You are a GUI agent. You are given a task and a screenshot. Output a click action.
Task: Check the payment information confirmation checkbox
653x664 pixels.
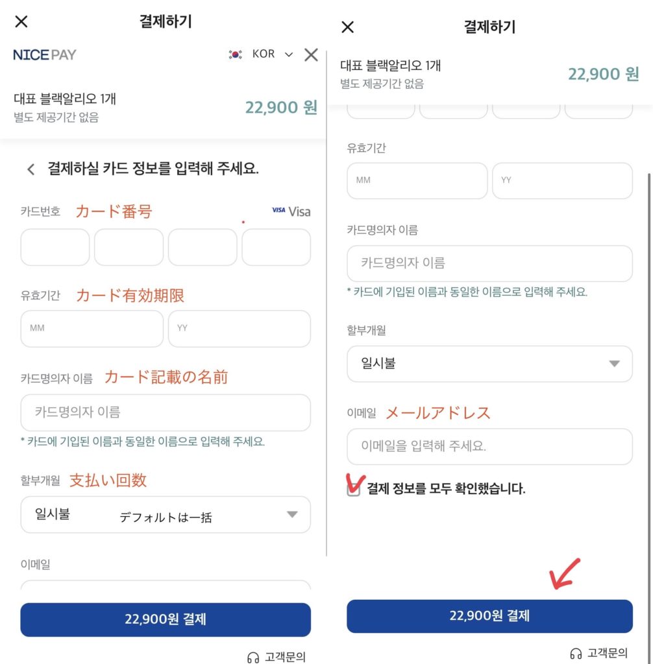point(354,490)
